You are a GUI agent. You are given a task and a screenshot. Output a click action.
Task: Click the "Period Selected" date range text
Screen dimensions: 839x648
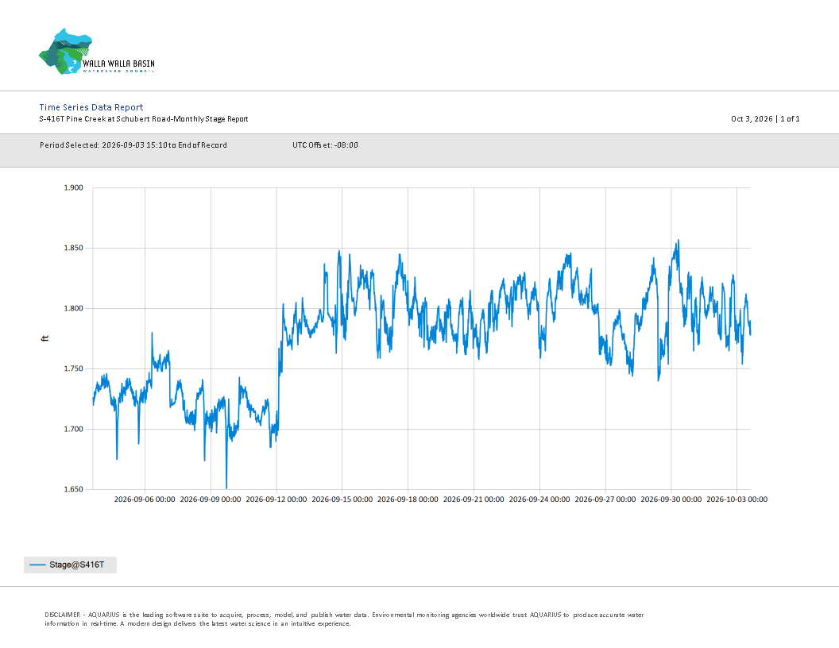point(133,145)
